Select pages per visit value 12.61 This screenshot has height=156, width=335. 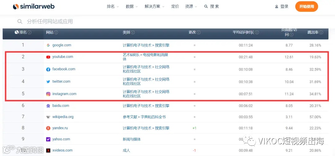[x=289, y=57]
